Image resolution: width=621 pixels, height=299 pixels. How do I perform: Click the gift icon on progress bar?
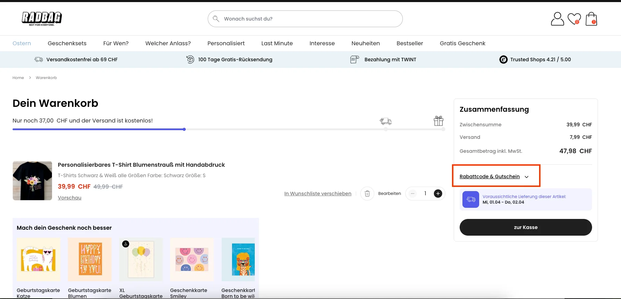pos(438,121)
